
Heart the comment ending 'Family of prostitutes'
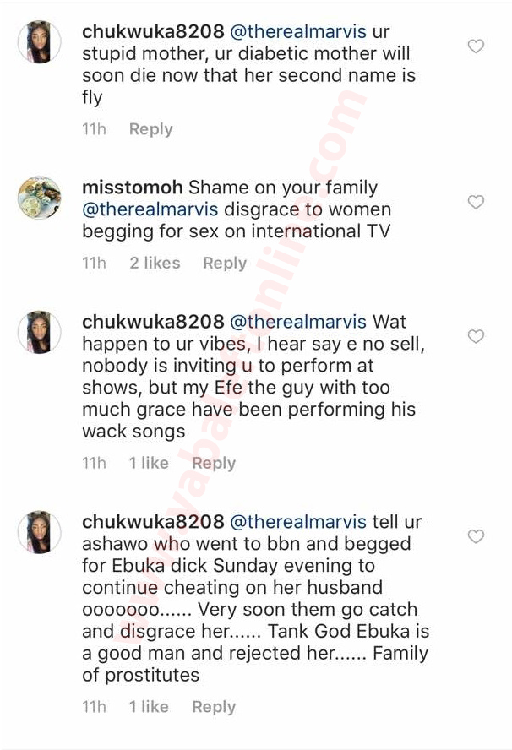476,536
